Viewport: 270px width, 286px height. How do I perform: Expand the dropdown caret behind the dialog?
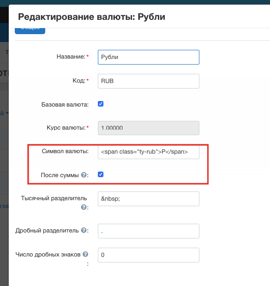click(x=7, y=113)
